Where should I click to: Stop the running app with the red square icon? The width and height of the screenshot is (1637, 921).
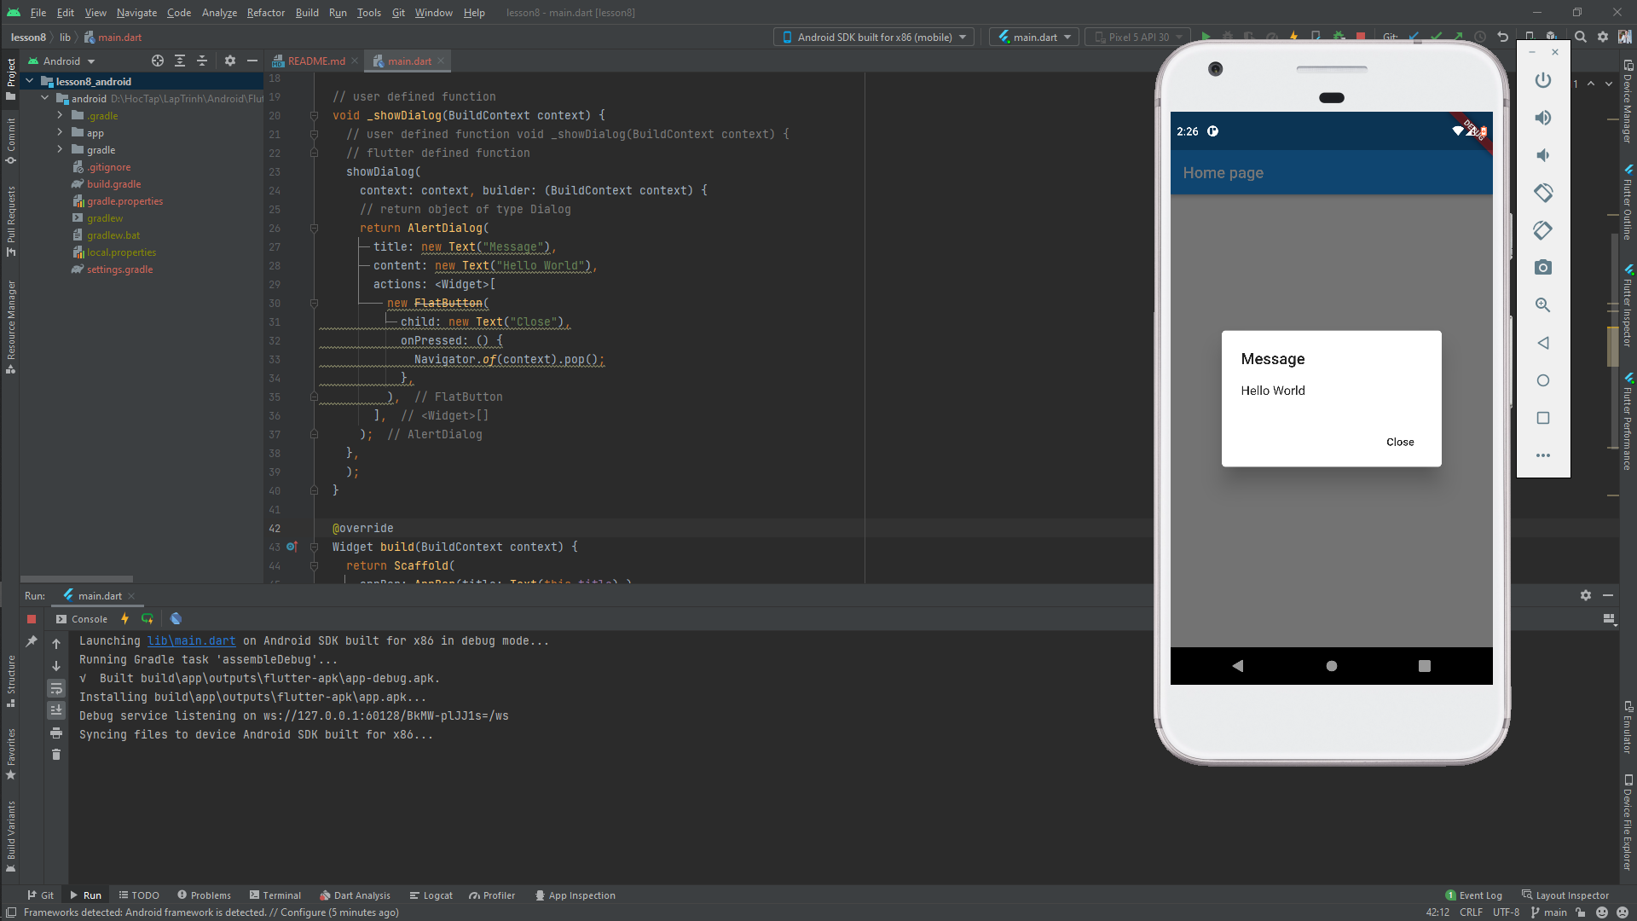1362,37
